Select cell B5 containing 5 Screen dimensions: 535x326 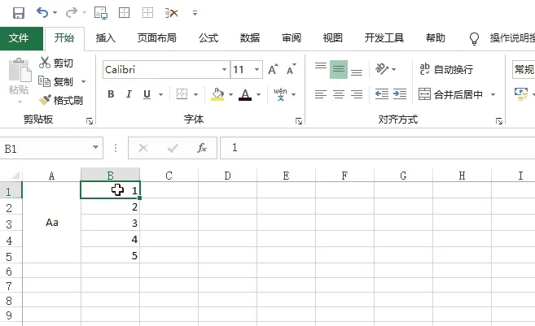coord(110,255)
